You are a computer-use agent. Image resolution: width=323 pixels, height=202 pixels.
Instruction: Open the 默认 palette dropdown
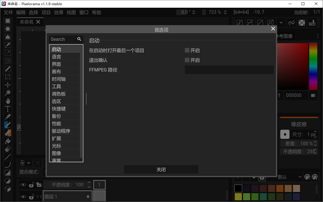[x=289, y=177]
